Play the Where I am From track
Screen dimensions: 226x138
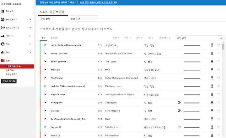coord(45,53)
